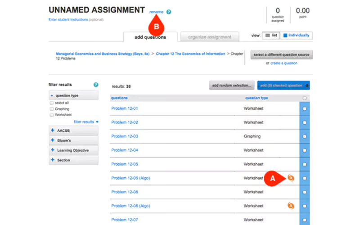Click the 0.00 point total
Viewport: 360px width, 225px height.
pyautogui.click(x=302, y=13)
